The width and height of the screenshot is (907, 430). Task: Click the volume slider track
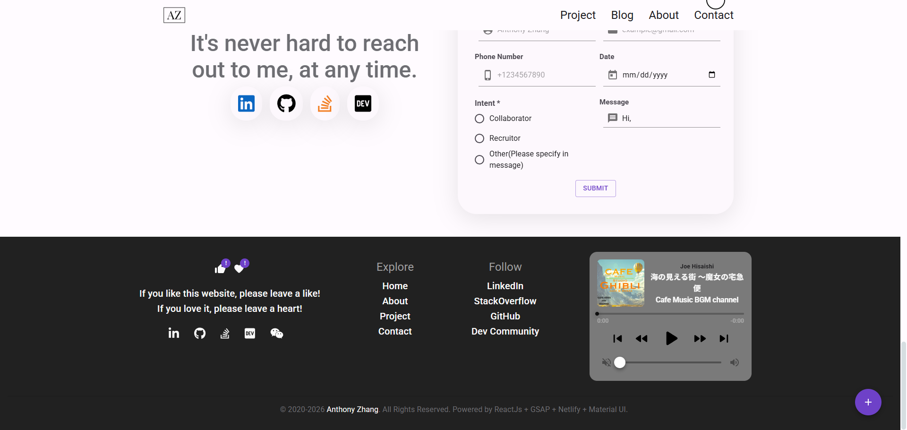(670, 362)
